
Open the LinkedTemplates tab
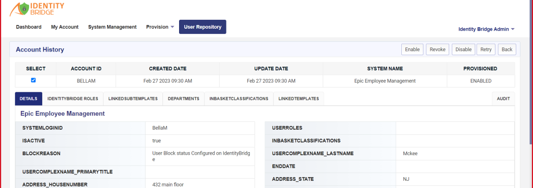(x=298, y=98)
